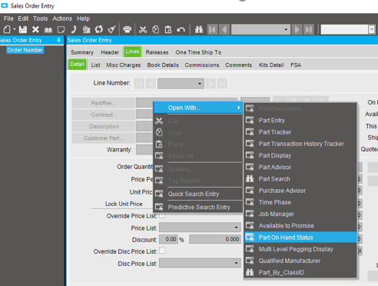Click the Paste clipboard toolbar icon
Viewport: 378px width, 286px height.
168,29
